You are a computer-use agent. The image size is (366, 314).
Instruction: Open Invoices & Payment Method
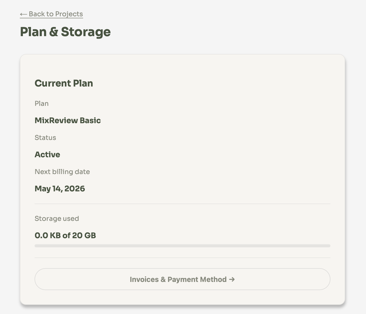(x=182, y=279)
